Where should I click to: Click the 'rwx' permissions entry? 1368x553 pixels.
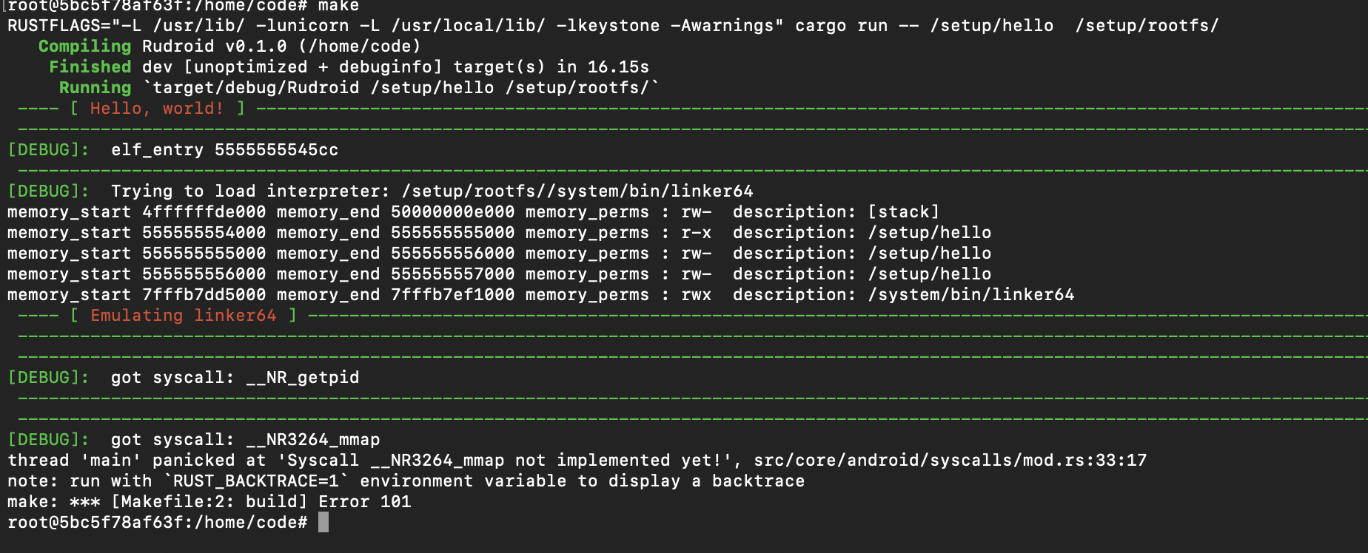(697, 294)
